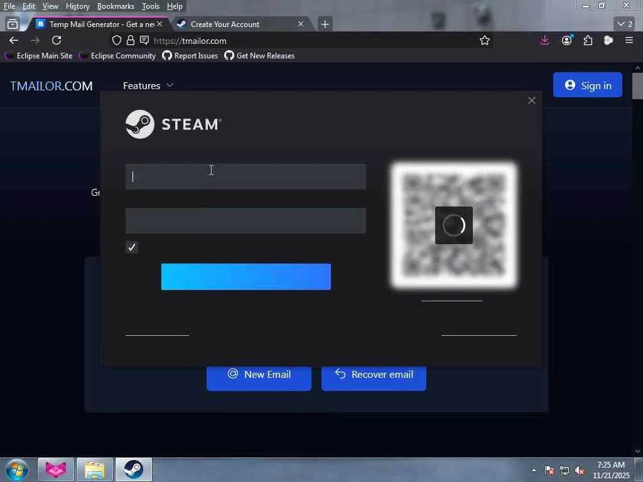Open the hamburger application menu
The image size is (643, 482).
coord(629,40)
